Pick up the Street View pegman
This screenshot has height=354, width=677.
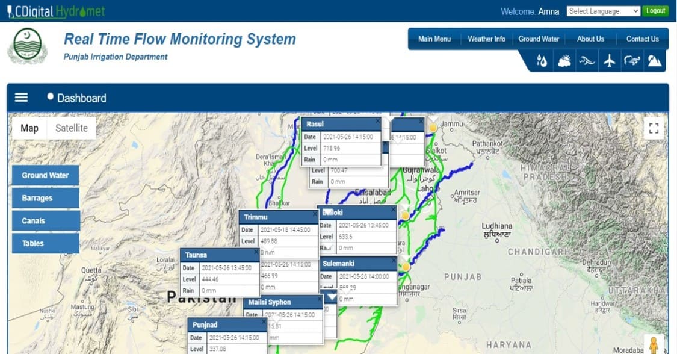pos(654,345)
